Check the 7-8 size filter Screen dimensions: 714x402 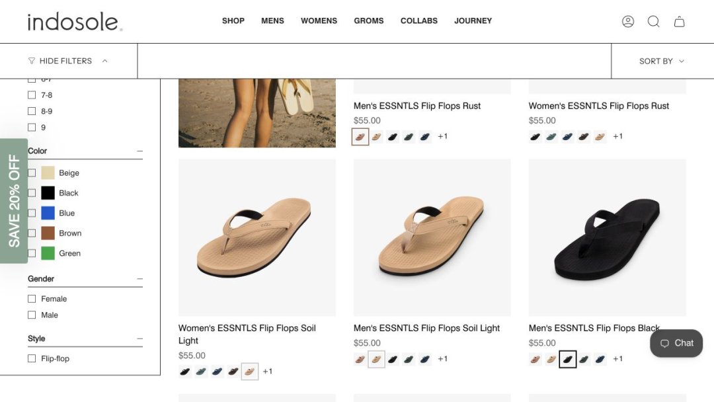tap(32, 95)
